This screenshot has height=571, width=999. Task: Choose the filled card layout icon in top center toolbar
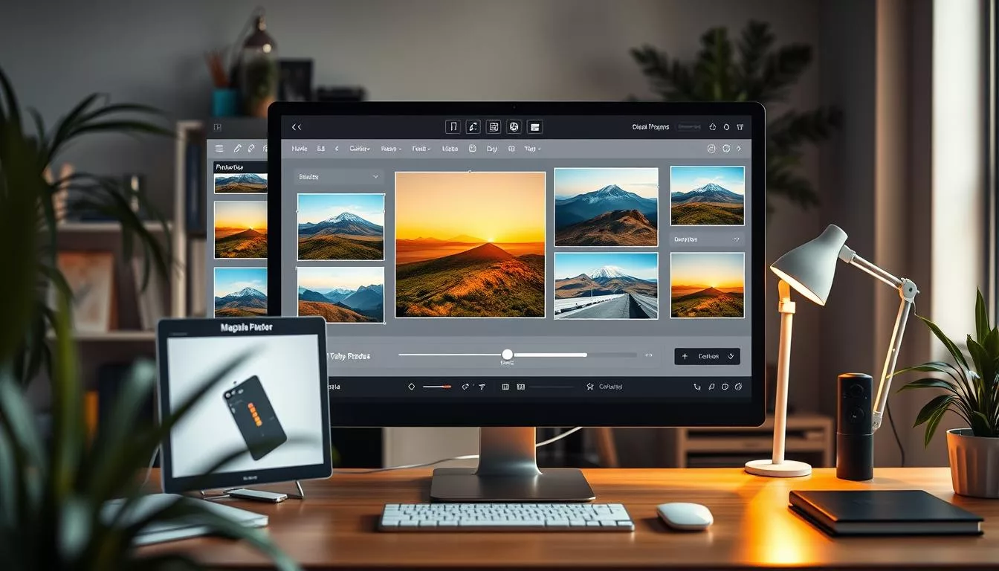(x=534, y=127)
